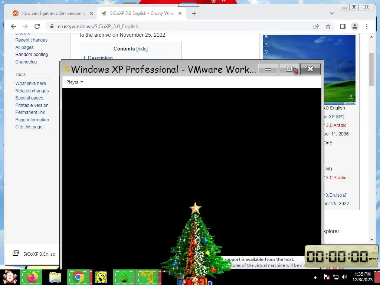The width and height of the screenshot is (380, 285).
Task: Open the SiCoXP desktop screenshot thumbnail
Action: (x=309, y=69)
